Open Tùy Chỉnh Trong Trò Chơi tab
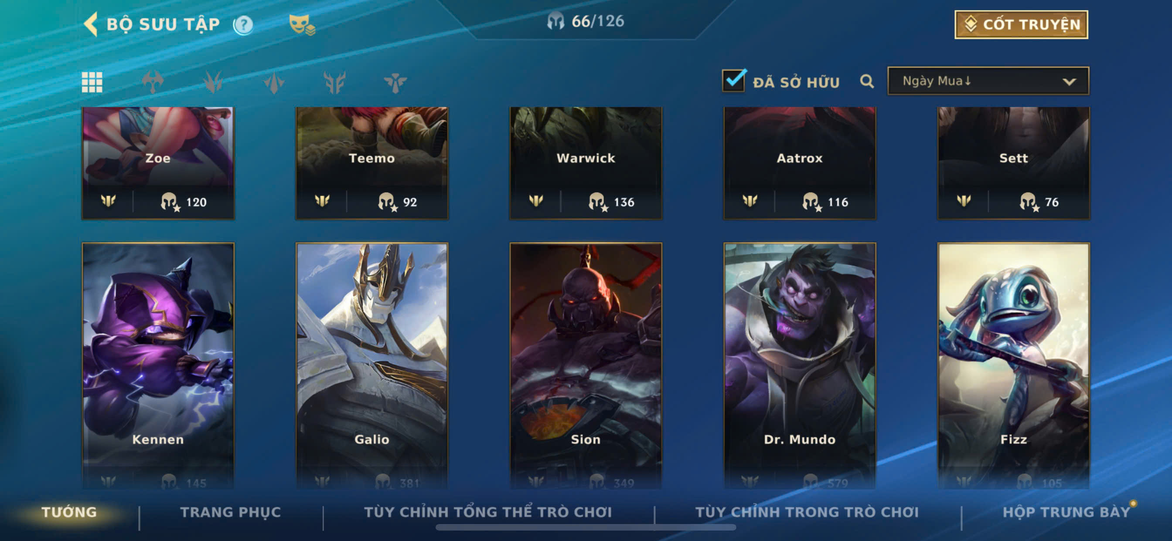Viewport: 1172px width, 541px height. coord(807,512)
